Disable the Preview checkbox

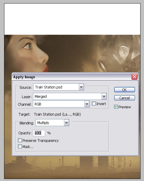pyautogui.click(x=116, y=107)
